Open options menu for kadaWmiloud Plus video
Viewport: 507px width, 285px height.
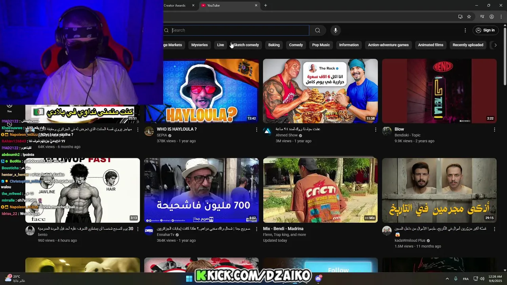coord(494,229)
